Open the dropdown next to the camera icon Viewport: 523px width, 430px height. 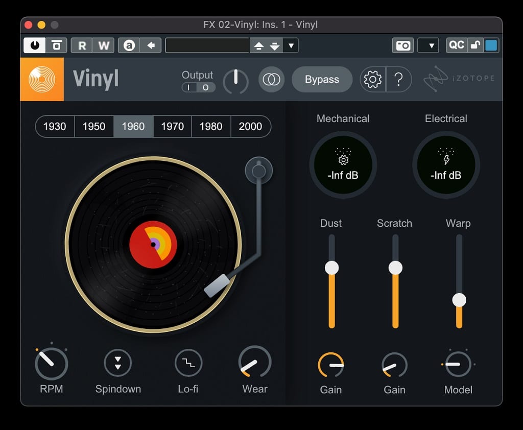click(429, 45)
